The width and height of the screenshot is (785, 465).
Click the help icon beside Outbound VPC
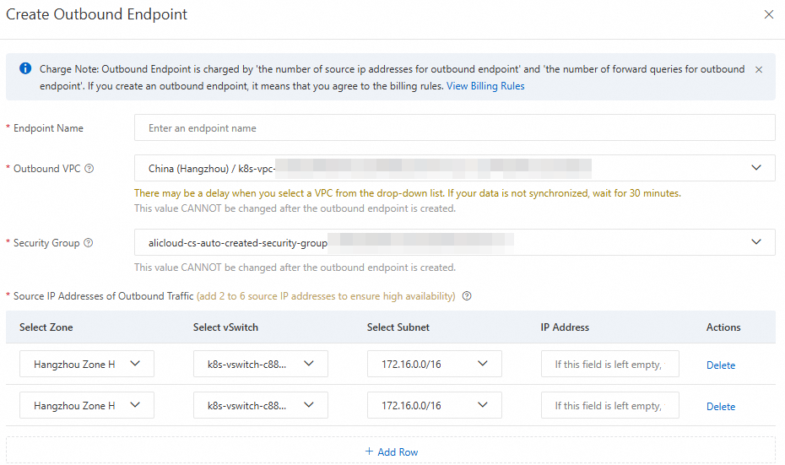click(89, 169)
